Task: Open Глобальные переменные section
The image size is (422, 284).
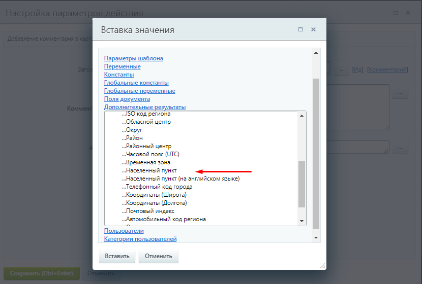Action: coord(139,91)
